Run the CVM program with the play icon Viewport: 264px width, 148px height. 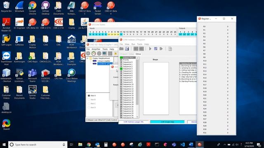click(150, 49)
